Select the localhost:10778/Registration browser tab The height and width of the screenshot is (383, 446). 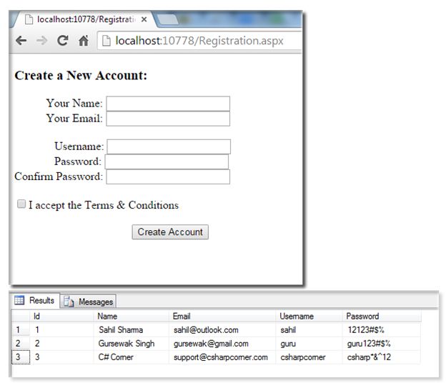(x=84, y=19)
